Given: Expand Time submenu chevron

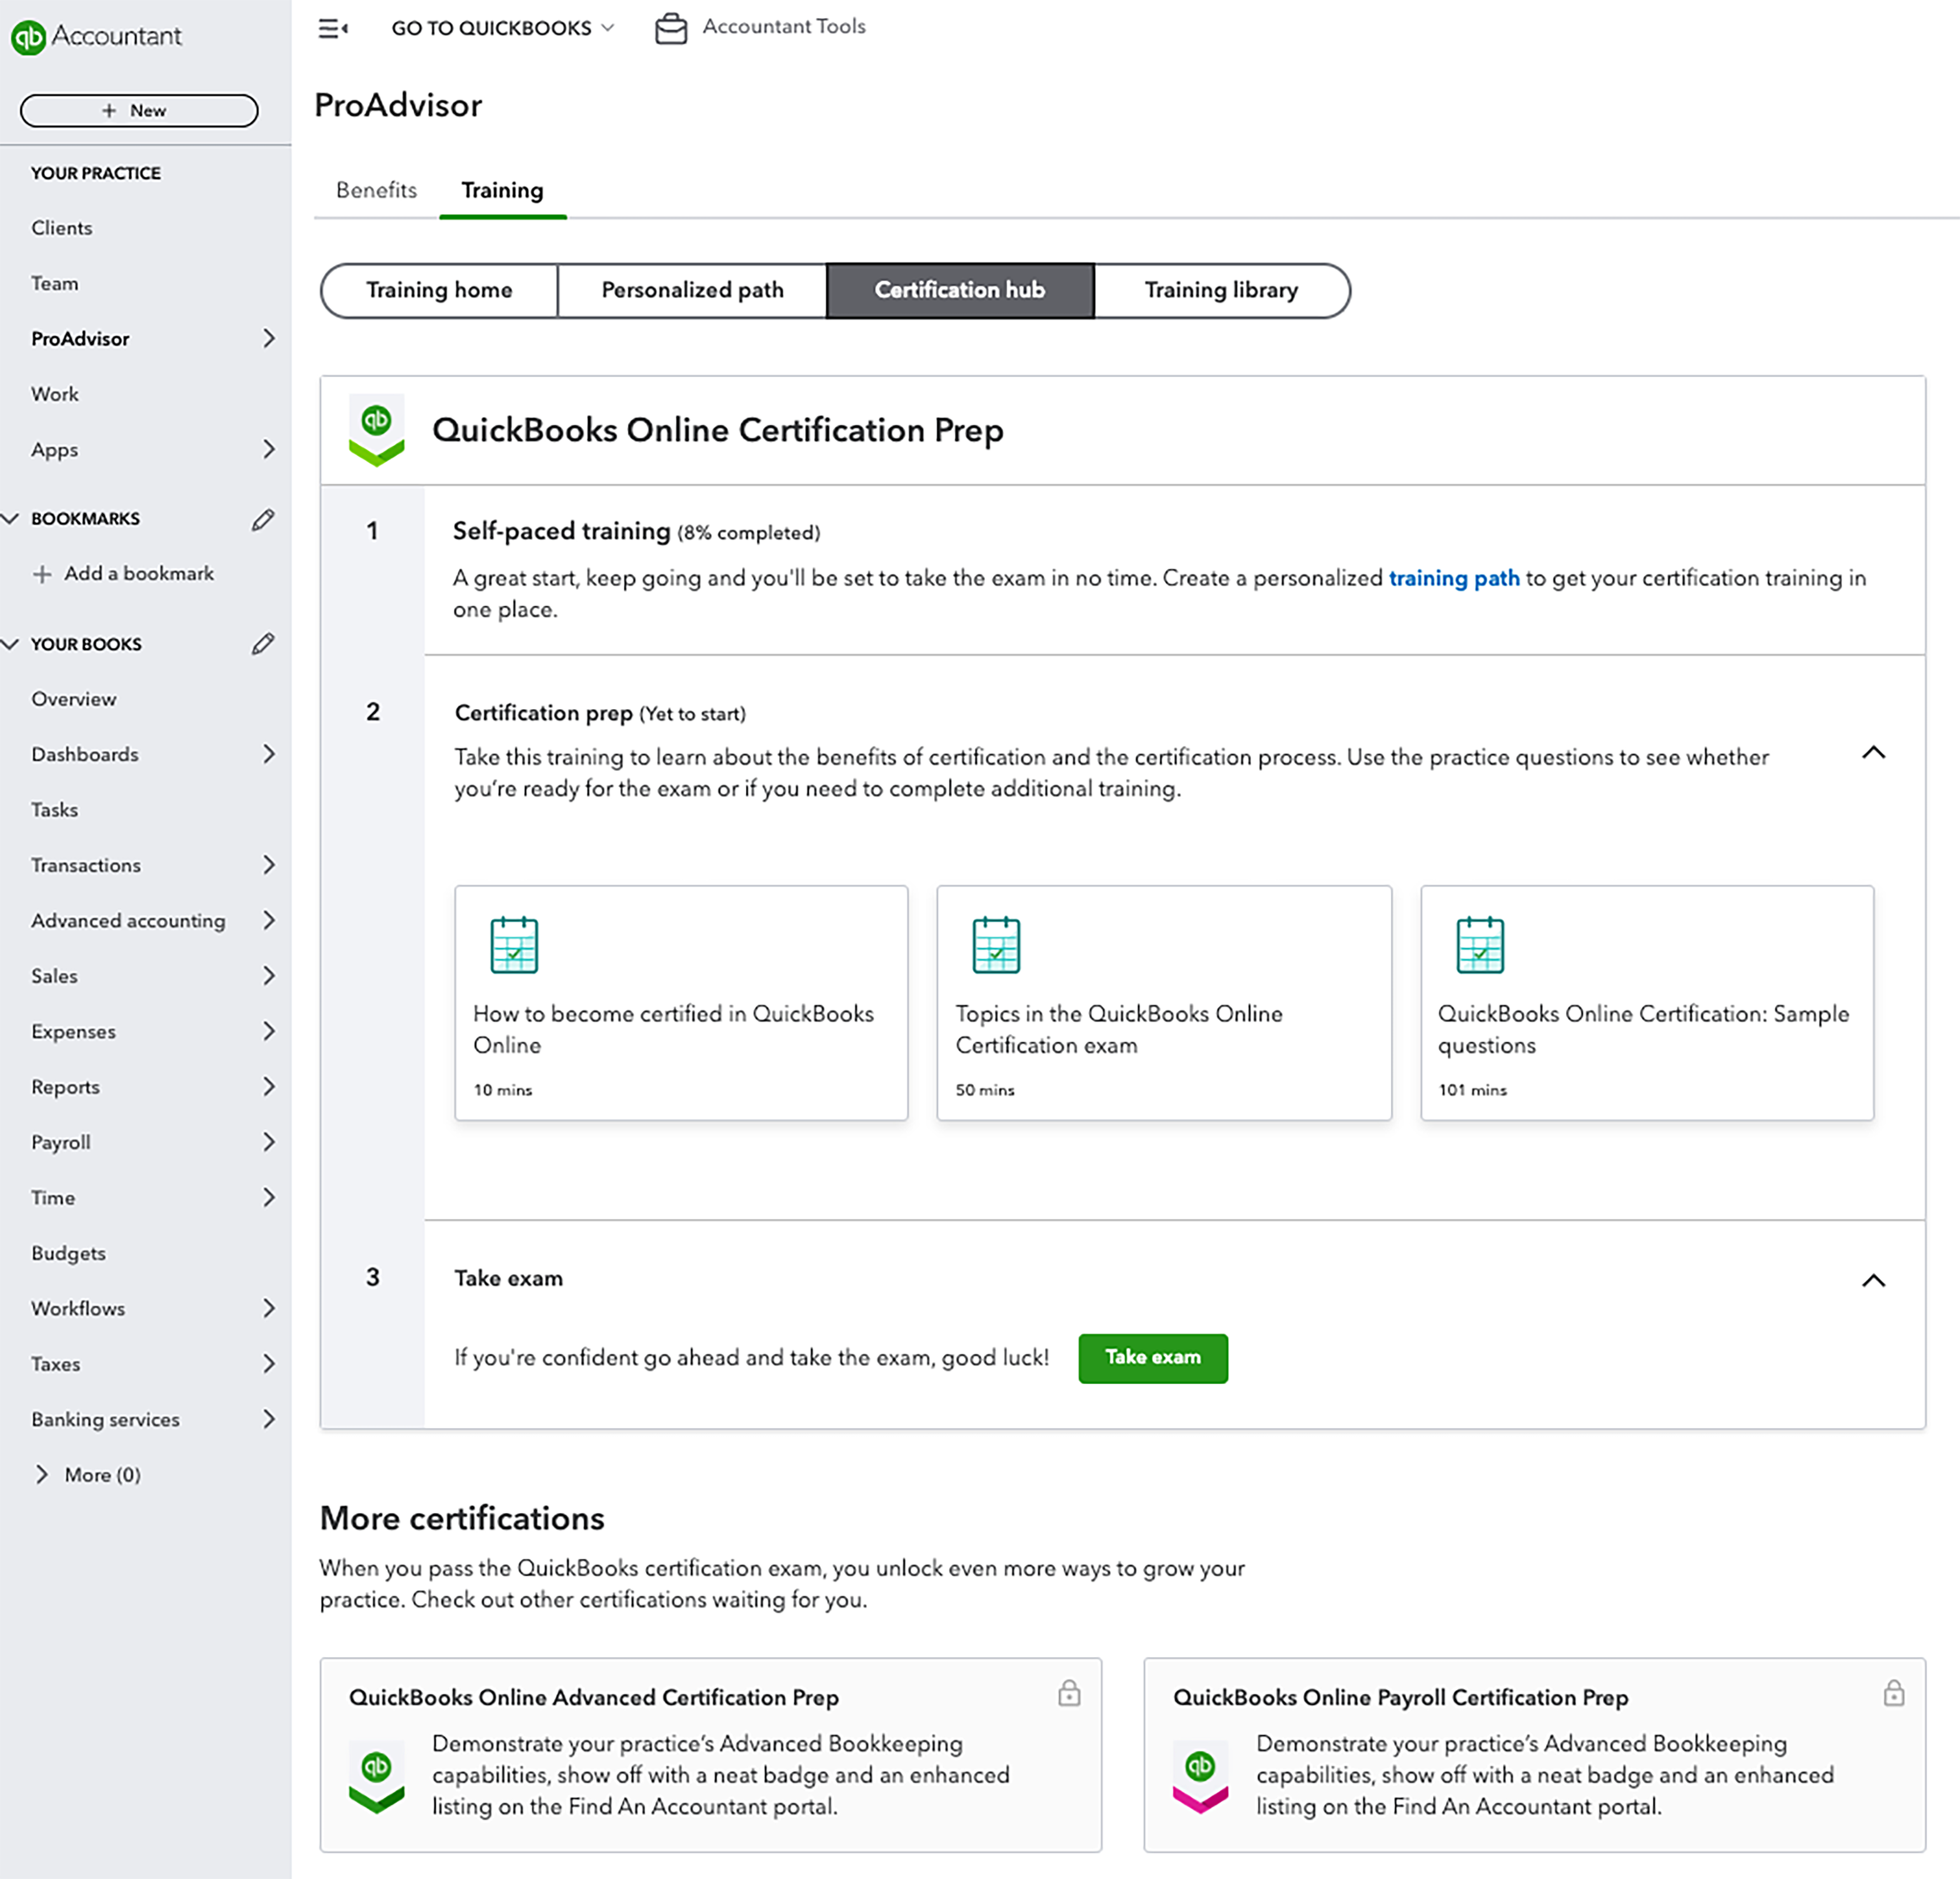Looking at the screenshot, I should pos(268,1197).
